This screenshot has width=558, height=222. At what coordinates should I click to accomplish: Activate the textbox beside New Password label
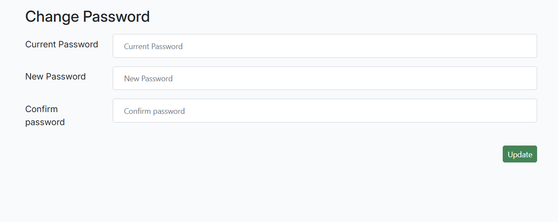[325, 78]
